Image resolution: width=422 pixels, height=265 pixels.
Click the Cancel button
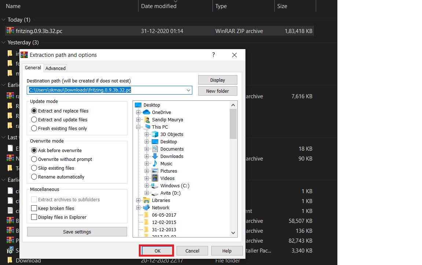coord(192,251)
